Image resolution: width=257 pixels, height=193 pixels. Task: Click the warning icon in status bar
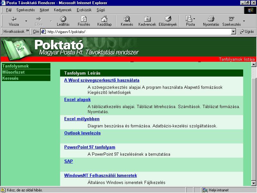[x=3, y=190]
